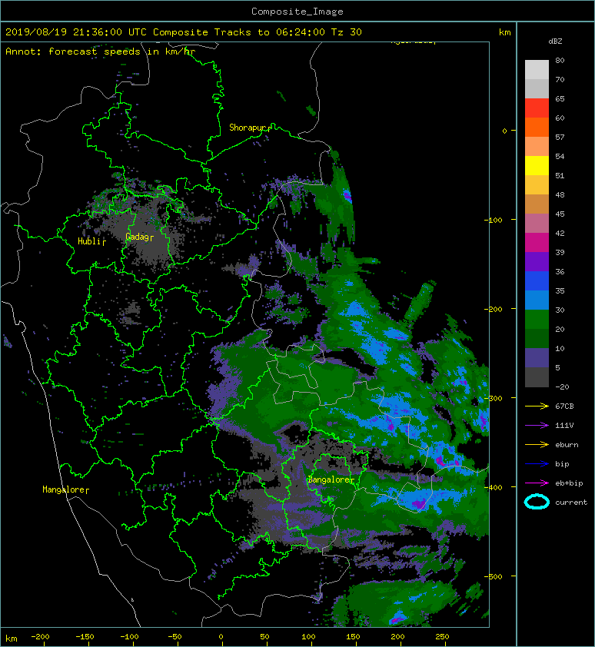Pick the dark orange swatch between 60 and 57
Screen dimensions: 595x647
[537, 127]
